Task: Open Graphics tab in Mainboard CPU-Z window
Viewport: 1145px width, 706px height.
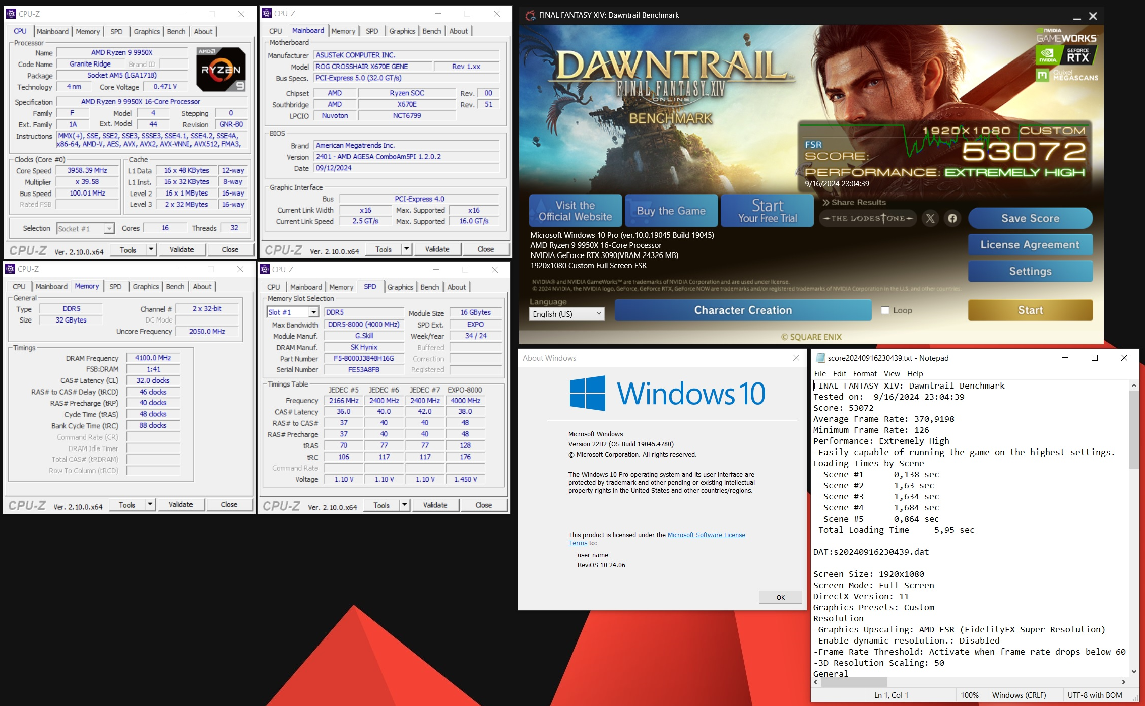Action: tap(402, 31)
